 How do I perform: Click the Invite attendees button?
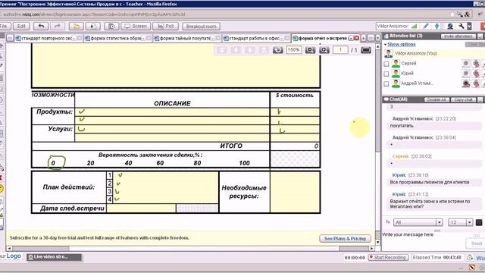click(x=458, y=36)
